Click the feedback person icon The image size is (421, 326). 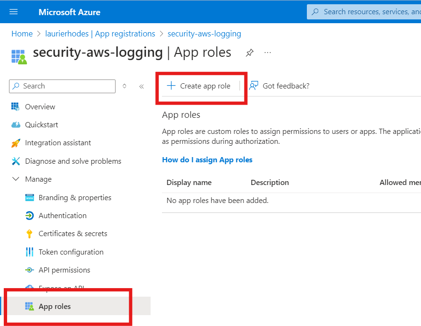pyautogui.click(x=253, y=86)
